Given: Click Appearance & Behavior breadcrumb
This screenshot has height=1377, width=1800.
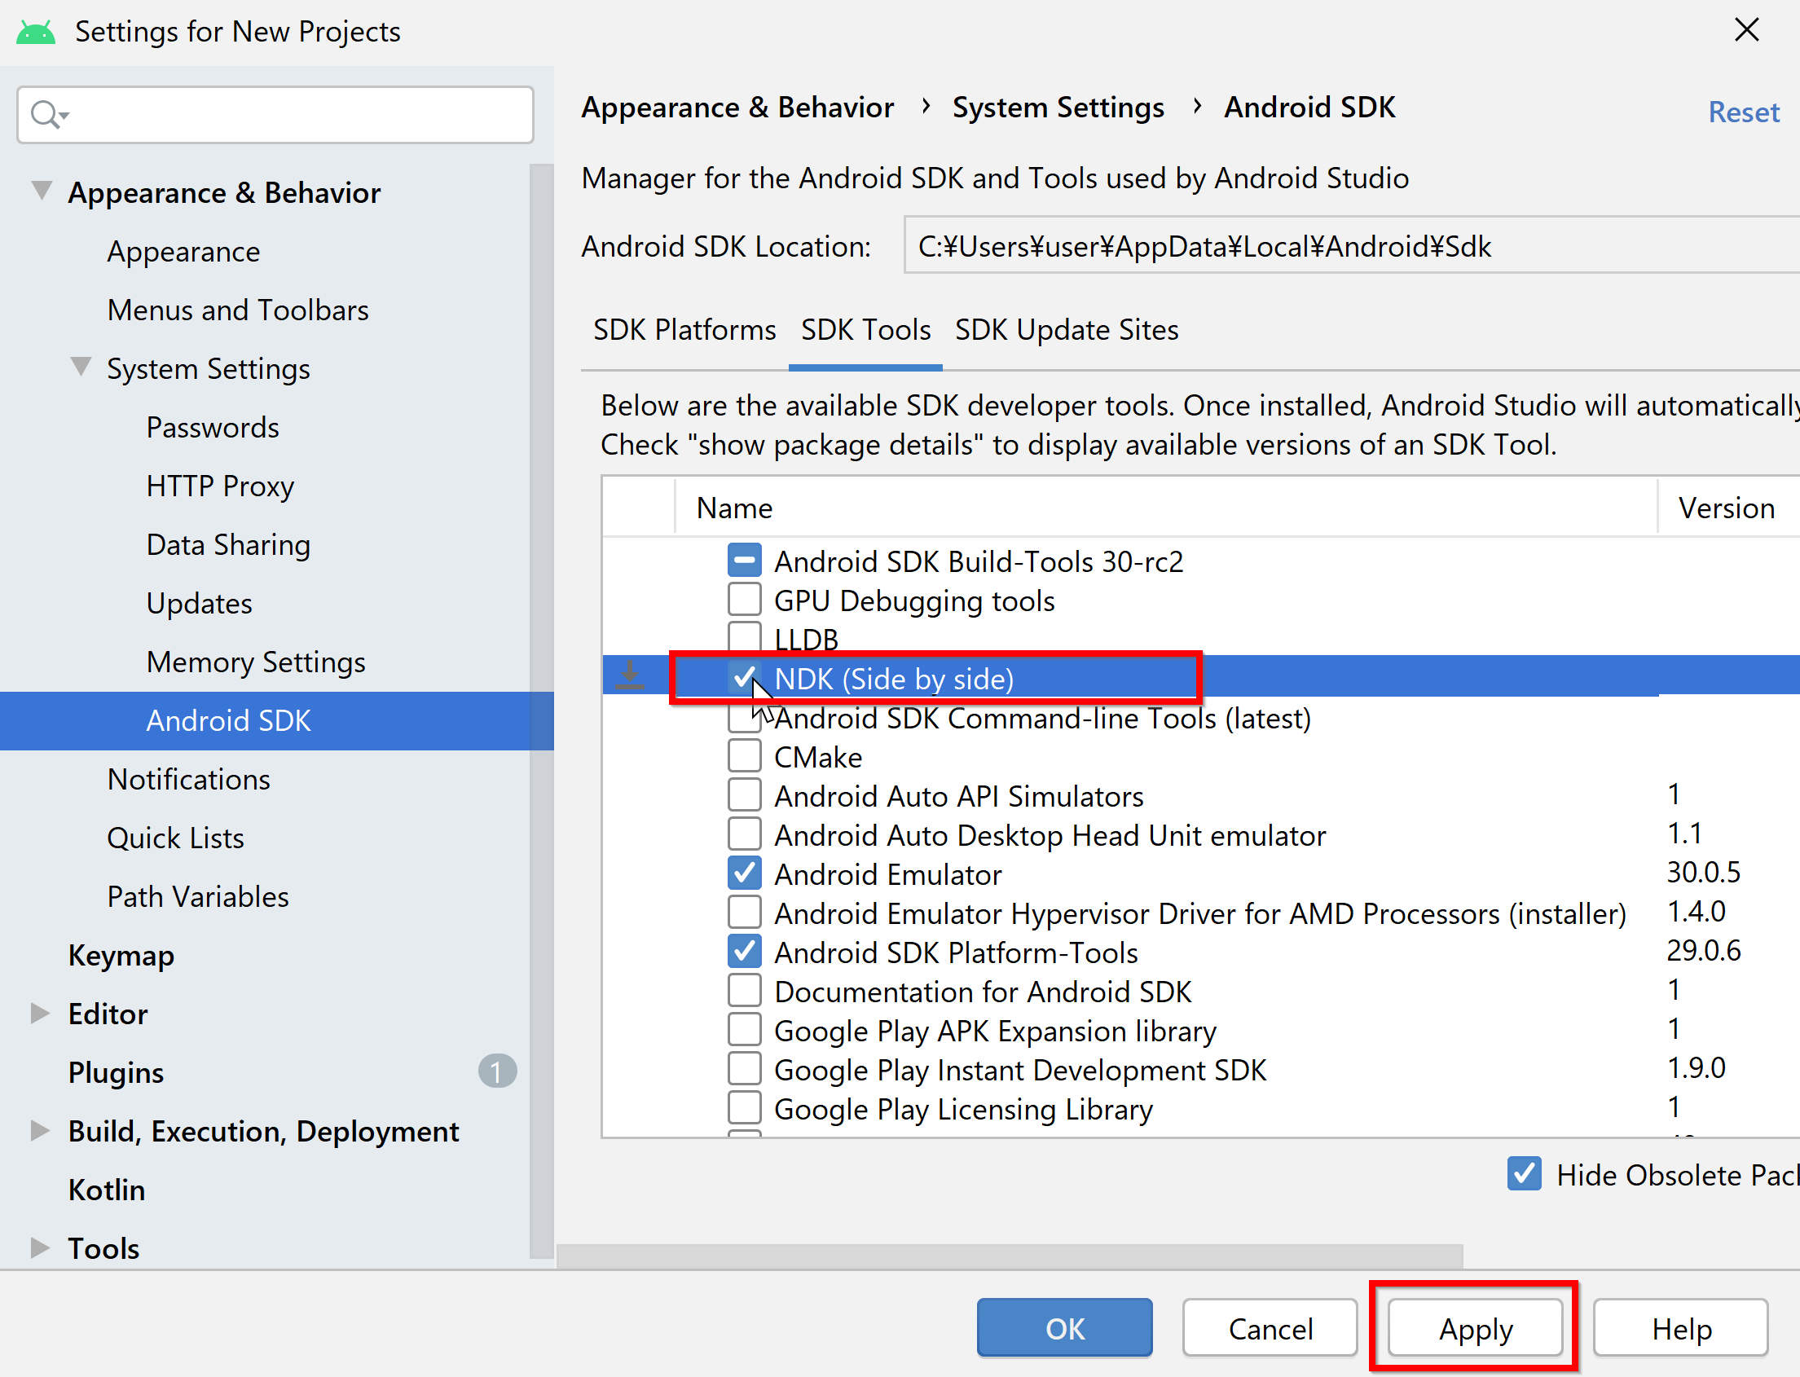Looking at the screenshot, I should click(x=737, y=108).
